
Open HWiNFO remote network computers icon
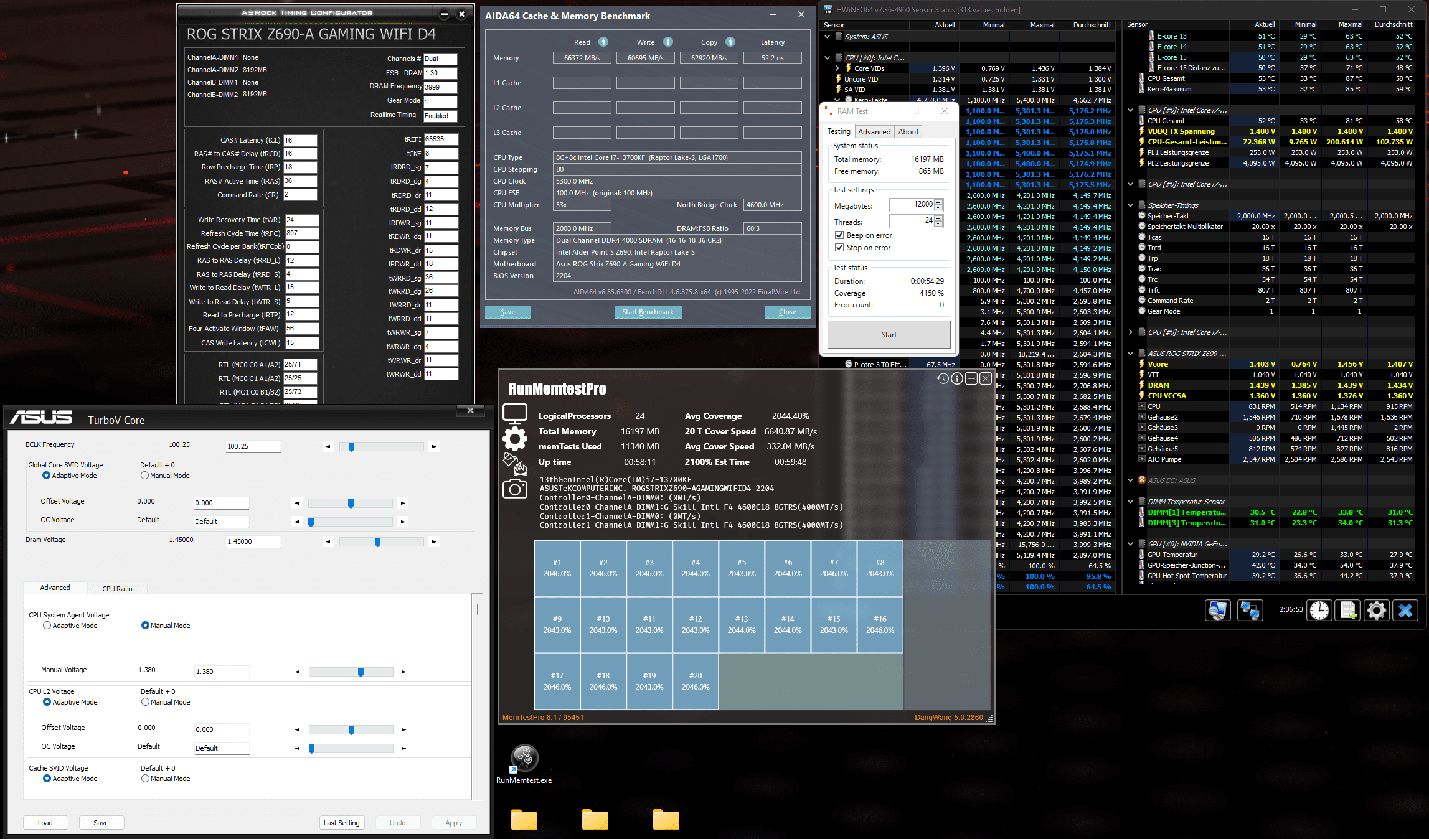pos(1250,611)
